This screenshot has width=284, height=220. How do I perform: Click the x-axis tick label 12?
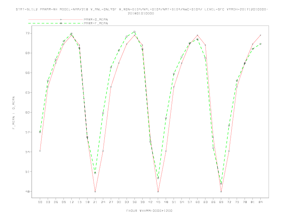[72, 202]
